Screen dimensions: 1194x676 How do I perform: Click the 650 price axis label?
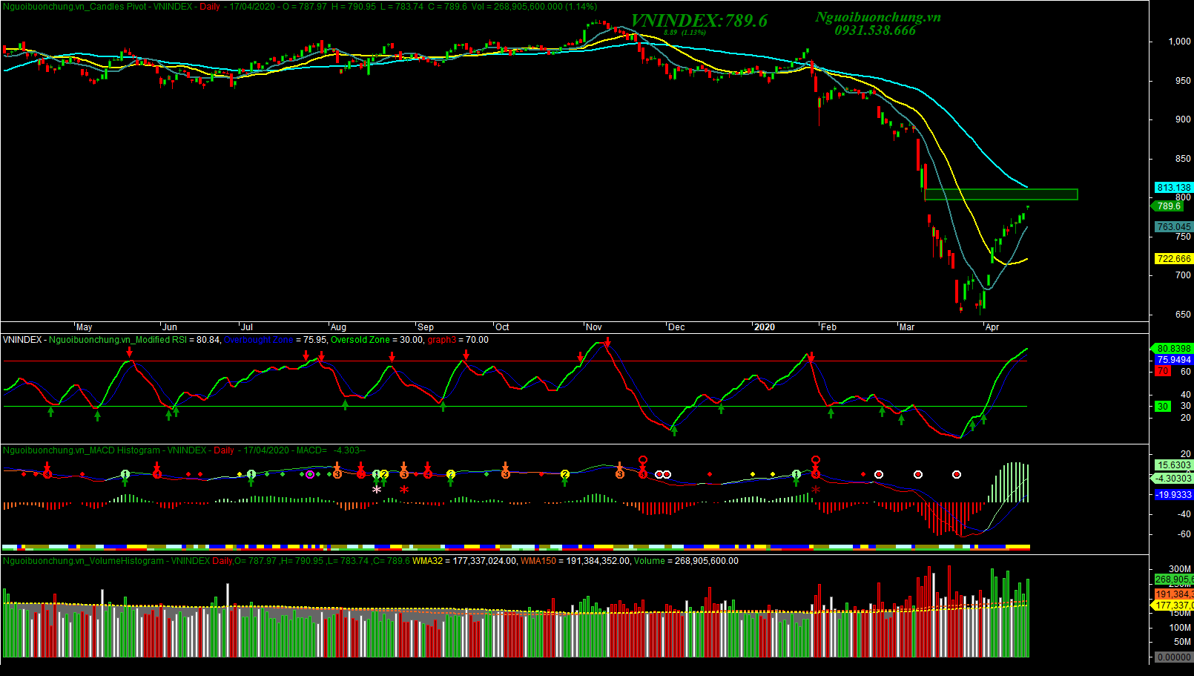(1182, 315)
